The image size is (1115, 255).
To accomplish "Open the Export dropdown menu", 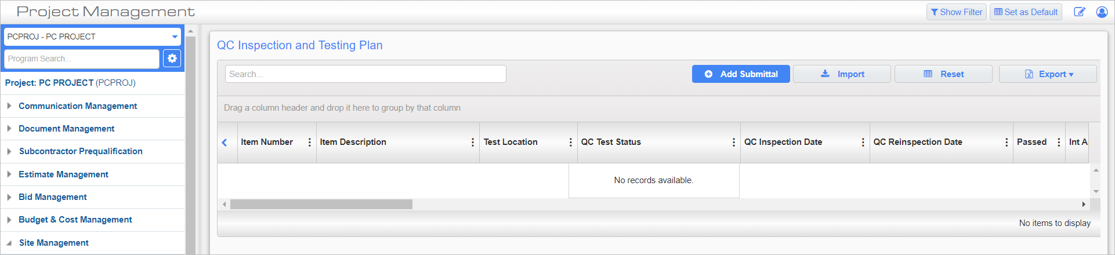I will 1048,74.
